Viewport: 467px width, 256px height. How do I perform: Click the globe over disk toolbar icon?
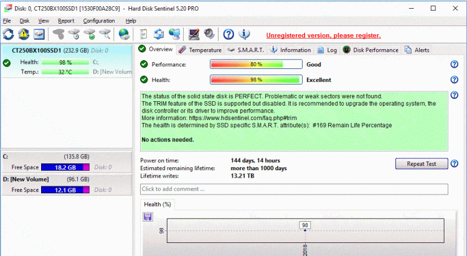click(x=124, y=35)
